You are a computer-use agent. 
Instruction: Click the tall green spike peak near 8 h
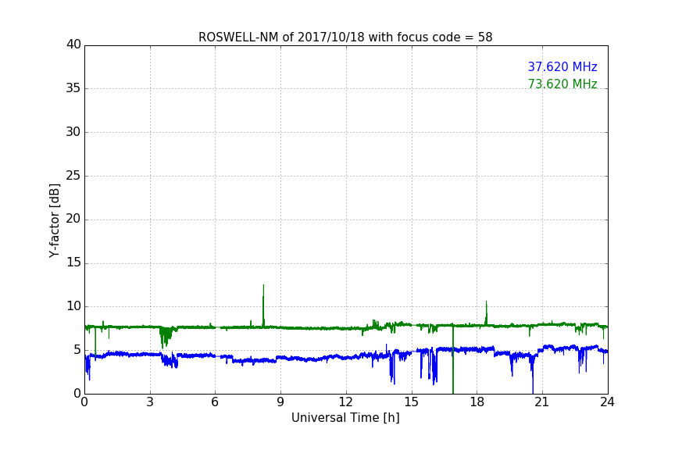[263, 285]
